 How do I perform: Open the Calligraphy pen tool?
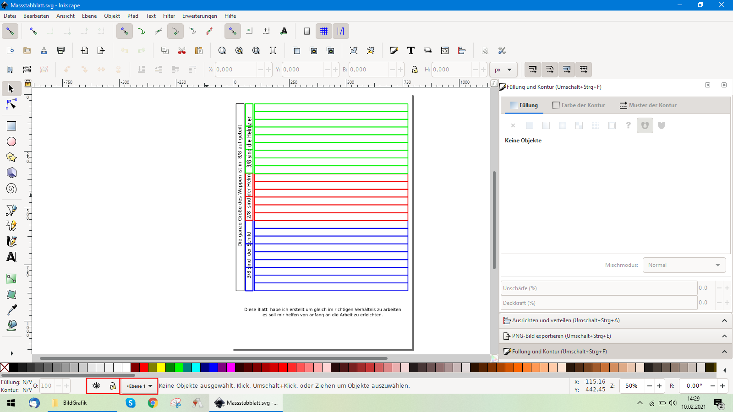click(11, 241)
